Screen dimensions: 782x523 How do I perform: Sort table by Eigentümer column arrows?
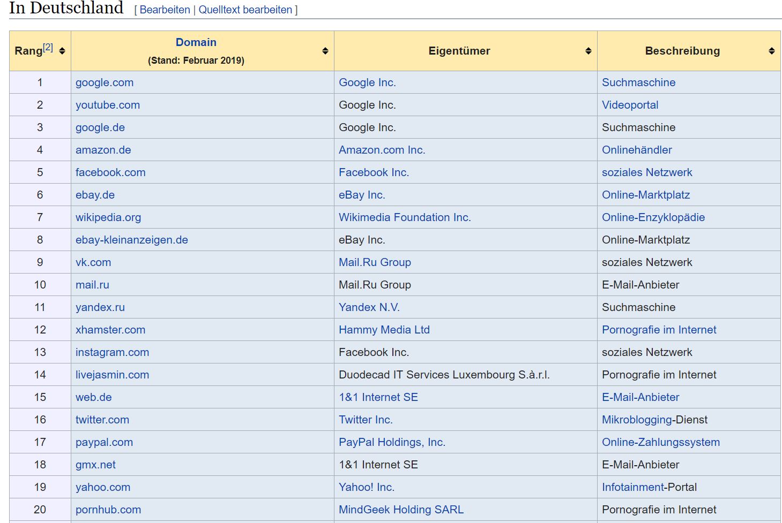(x=589, y=51)
